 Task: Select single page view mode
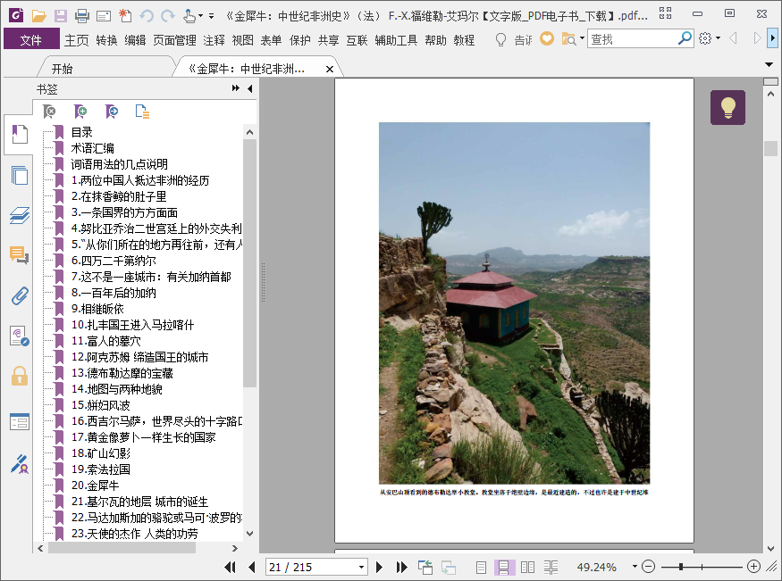point(481,567)
